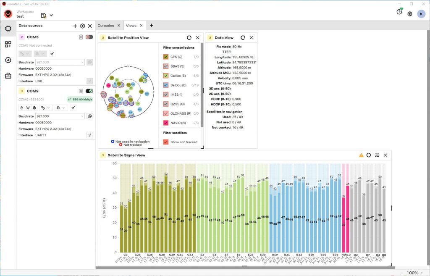Uncheck the GPS (G) constellation filter

coord(166,56)
